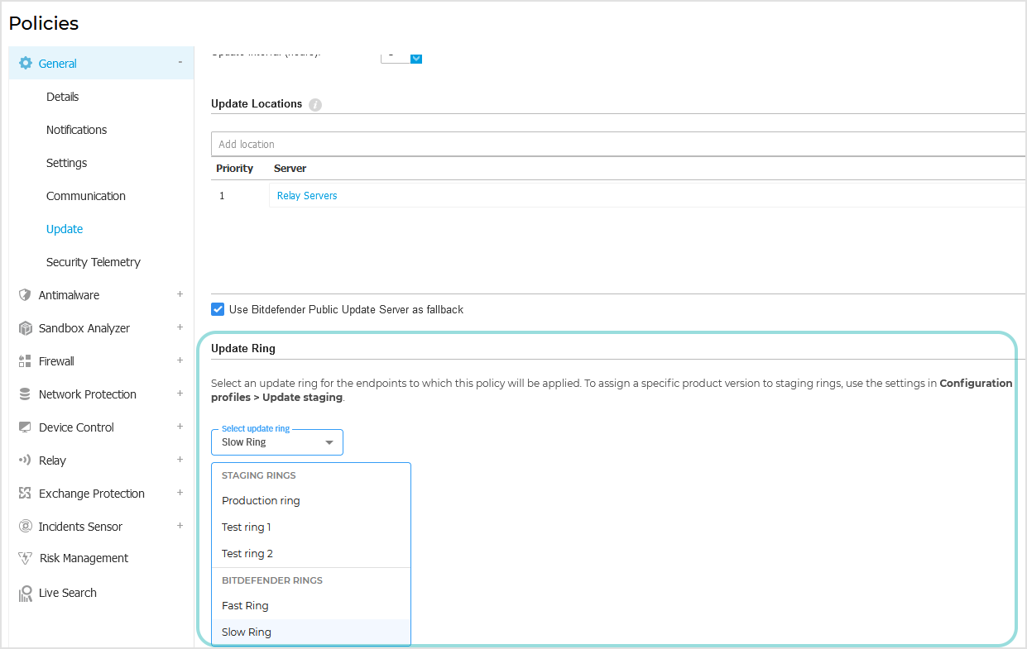Open the Select update ring dropdown
This screenshot has height=649, width=1027.
click(x=276, y=441)
